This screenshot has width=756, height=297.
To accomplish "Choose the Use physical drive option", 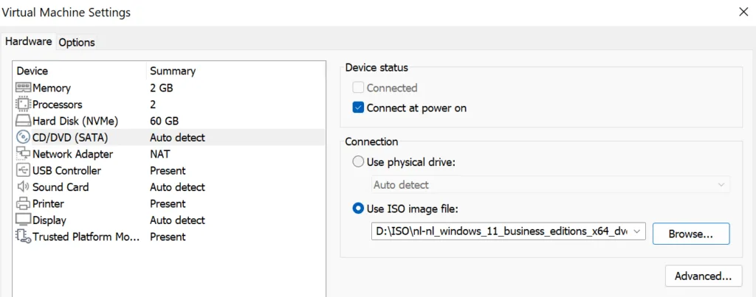I will 359,161.
